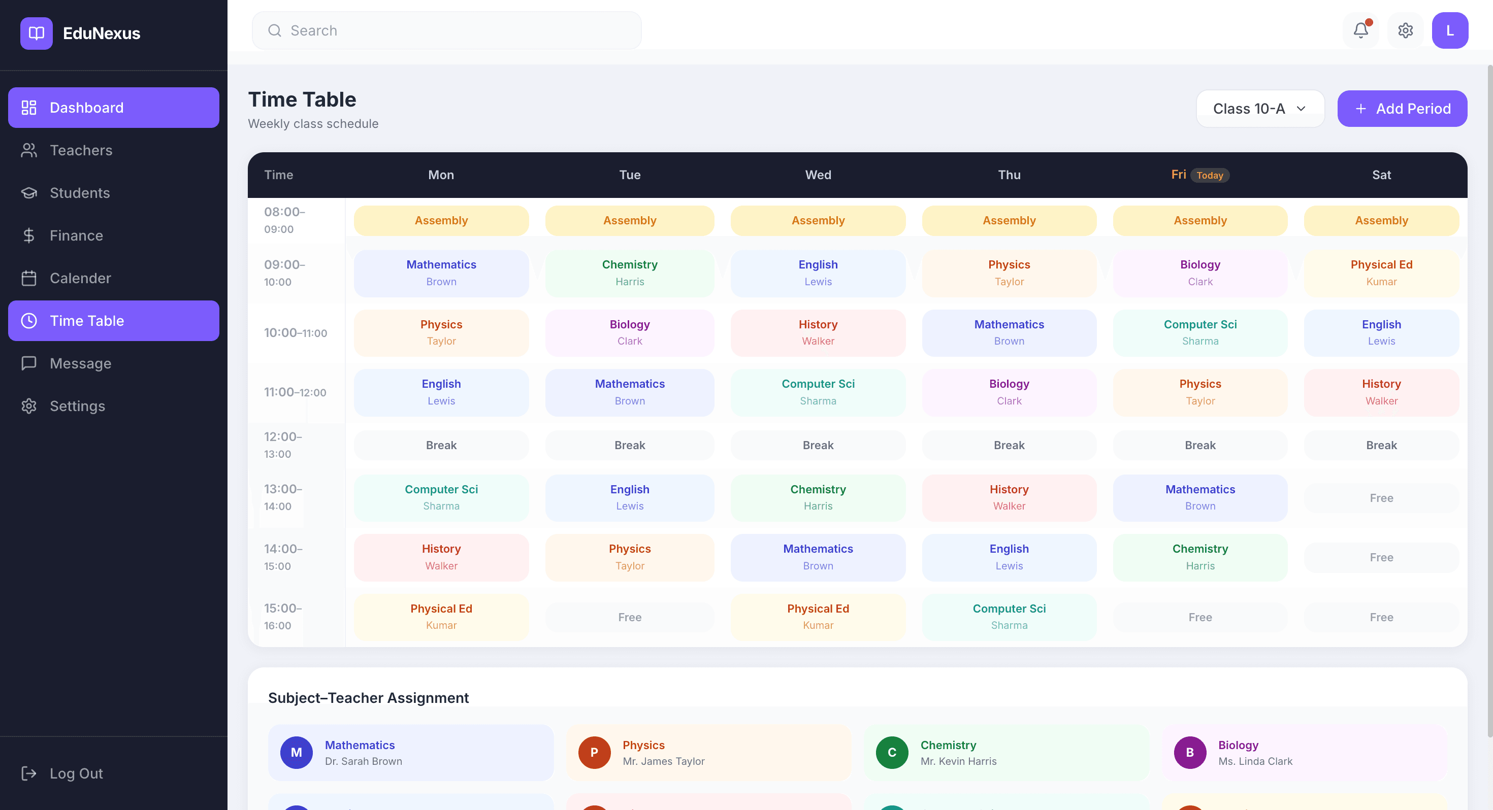This screenshot has height=810, width=1493.
Task: Click the Chemistry avatar circle C
Action: click(891, 752)
